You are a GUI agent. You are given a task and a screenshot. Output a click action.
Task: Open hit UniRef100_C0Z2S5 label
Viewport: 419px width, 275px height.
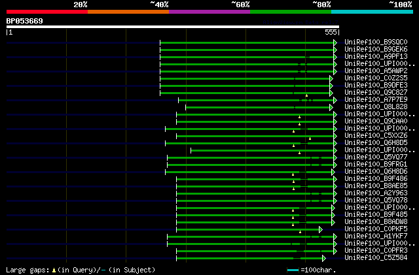[x=376, y=78]
